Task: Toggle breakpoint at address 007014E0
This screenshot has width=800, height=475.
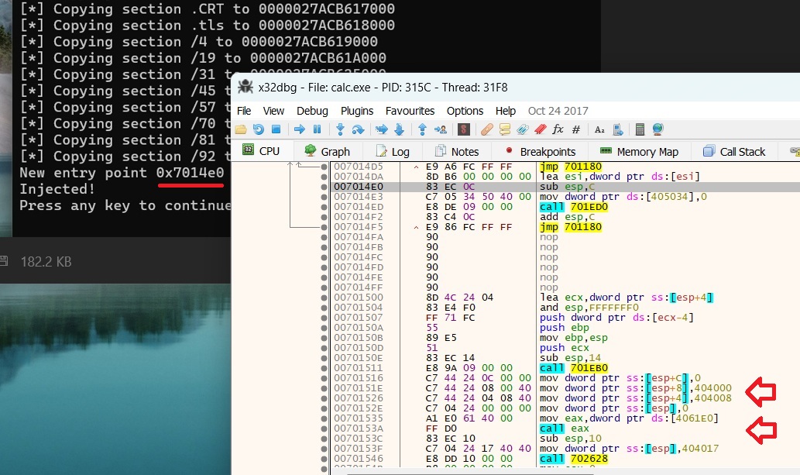Action: 324,187
